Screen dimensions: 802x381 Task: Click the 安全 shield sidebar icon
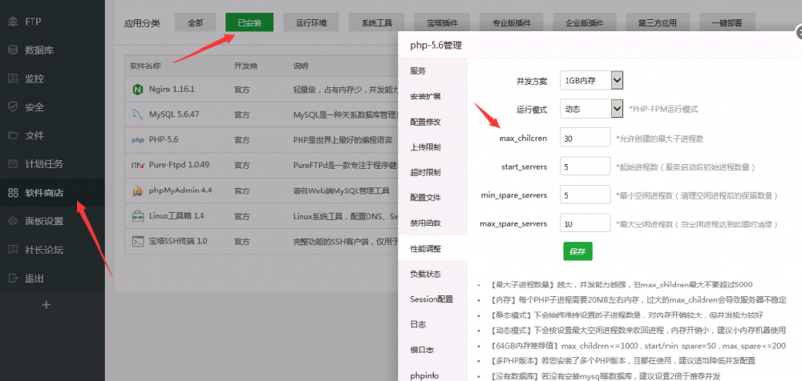click(14, 107)
